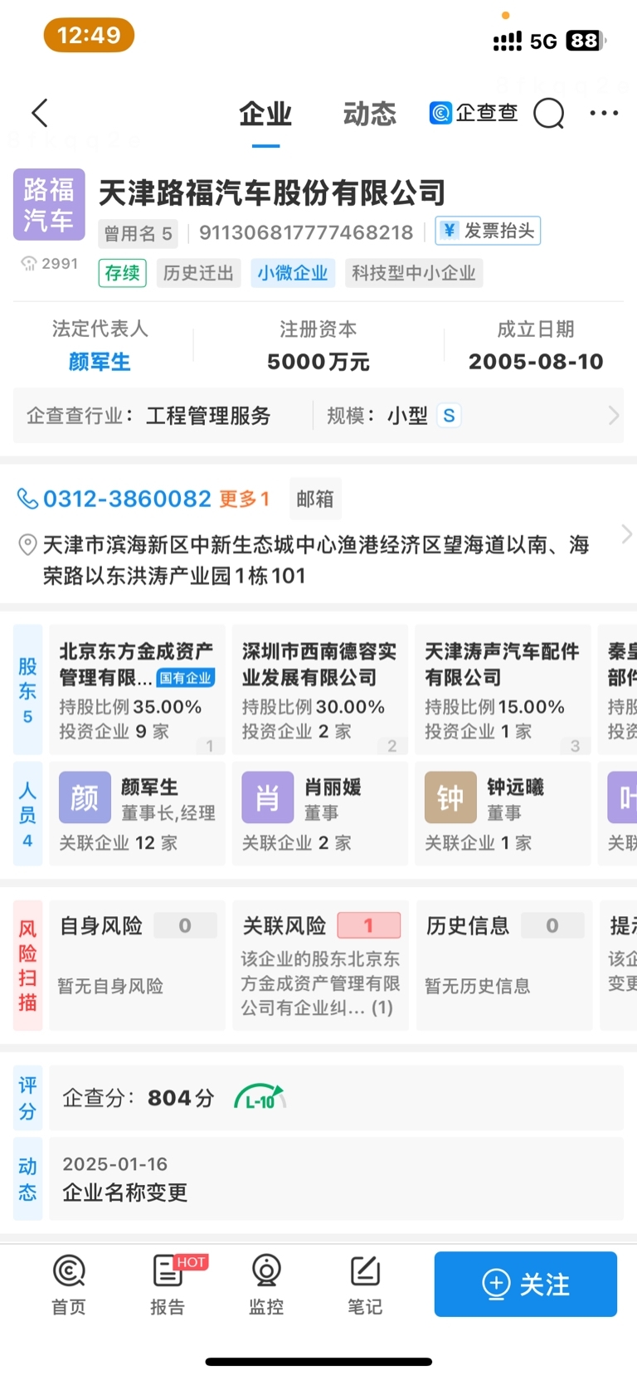Tap the 存续 status tag
Image resolution: width=637 pixels, height=1380 pixels.
tap(123, 273)
